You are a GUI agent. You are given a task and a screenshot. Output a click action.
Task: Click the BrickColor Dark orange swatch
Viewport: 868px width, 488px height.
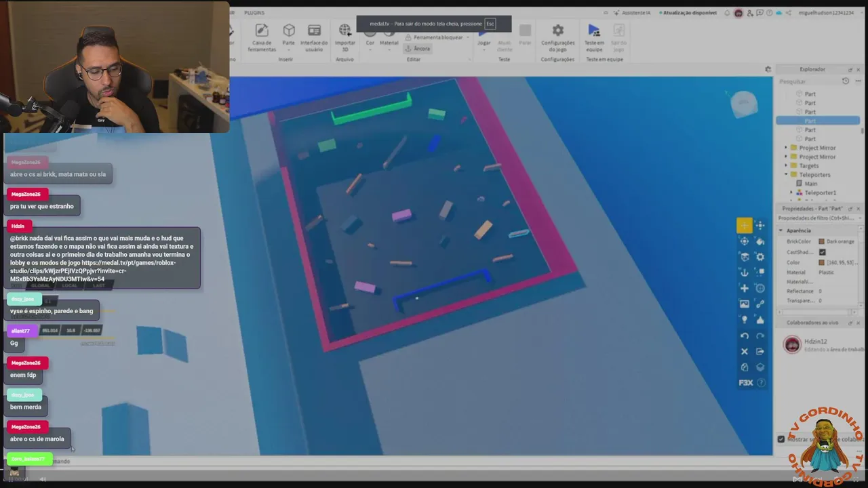pos(822,241)
